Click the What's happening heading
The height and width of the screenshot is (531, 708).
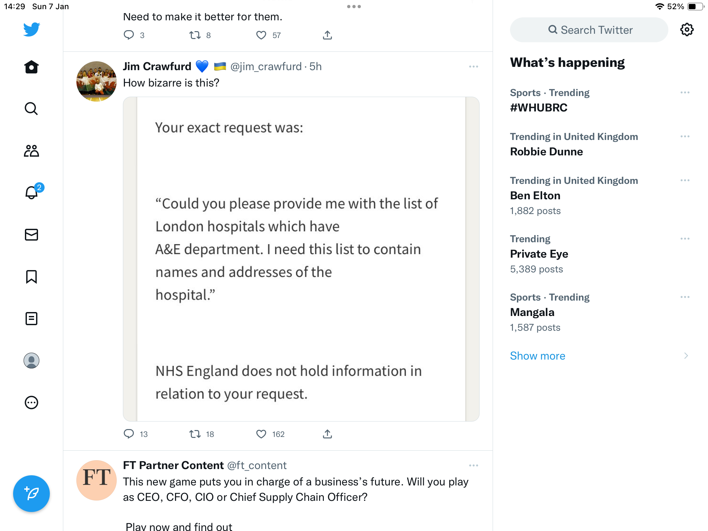(x=567, y=62)
